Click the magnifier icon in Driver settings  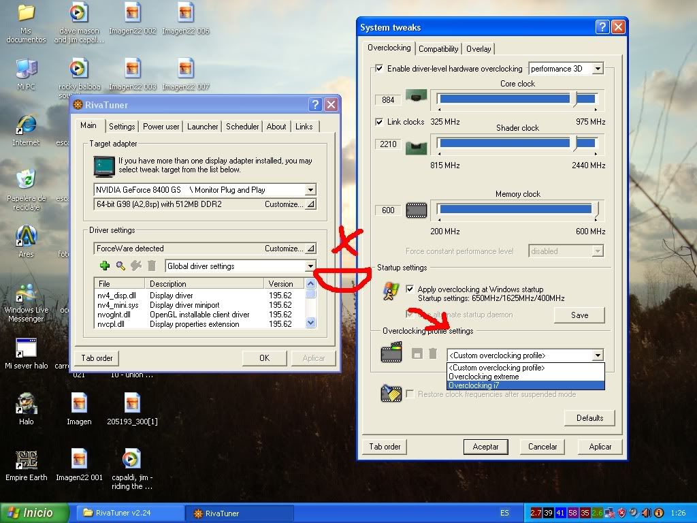click(x=120, y=266)
